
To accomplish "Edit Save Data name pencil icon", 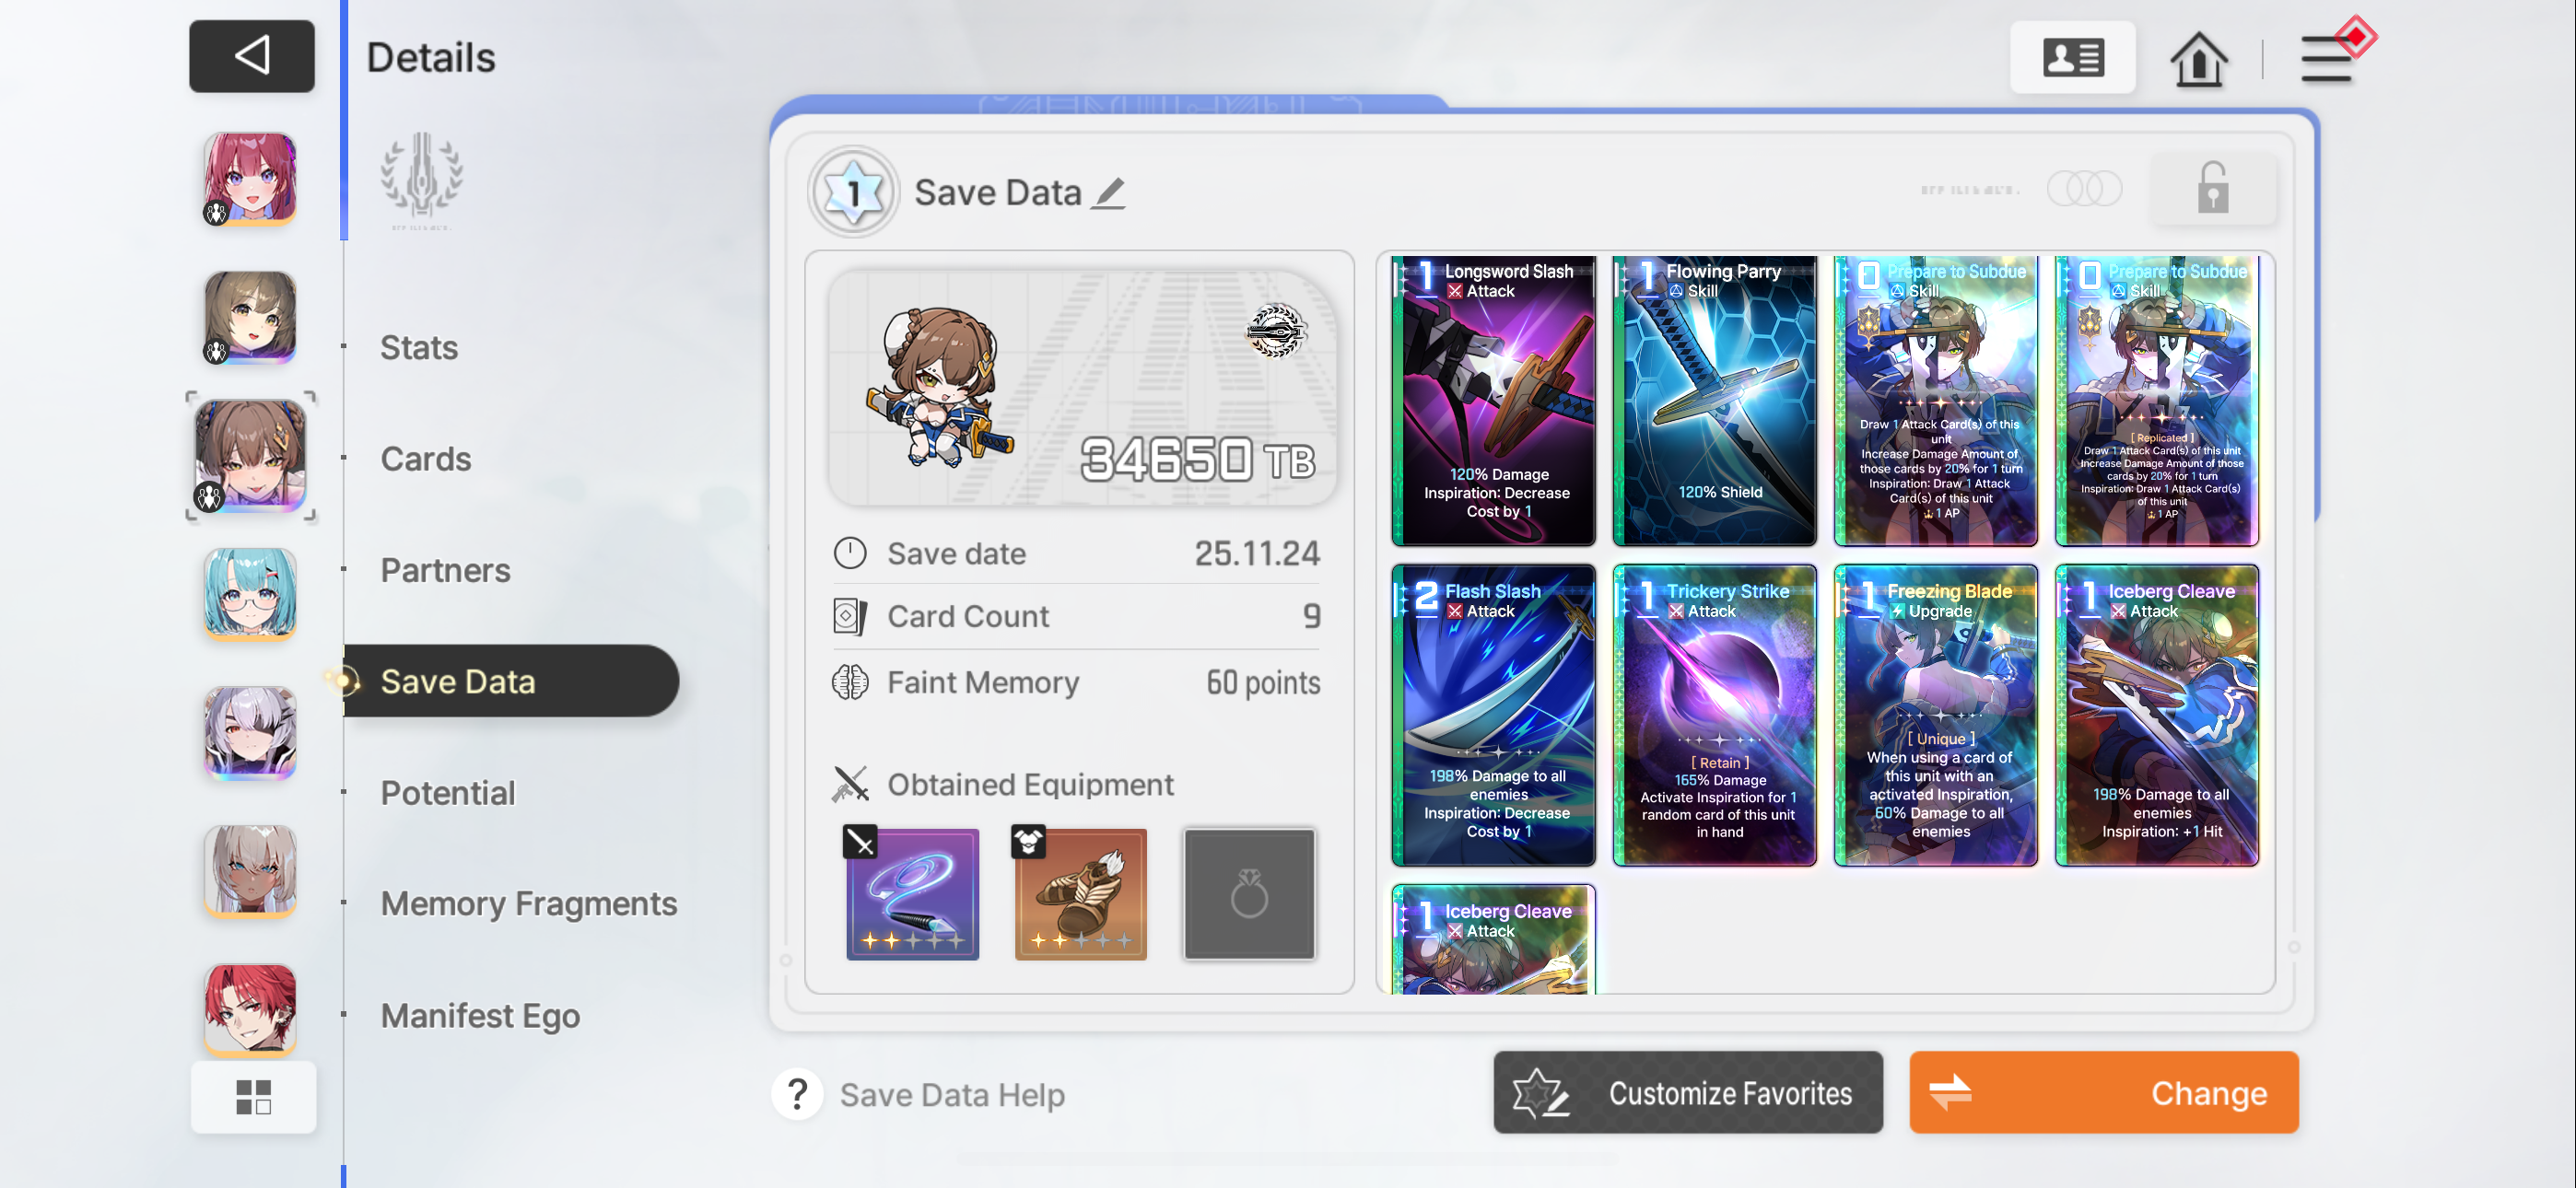I will click(x=1108, y=192).
